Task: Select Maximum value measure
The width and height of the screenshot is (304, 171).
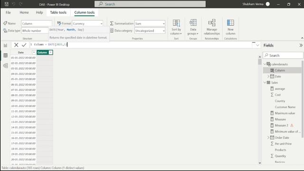Action: (285, 113)
